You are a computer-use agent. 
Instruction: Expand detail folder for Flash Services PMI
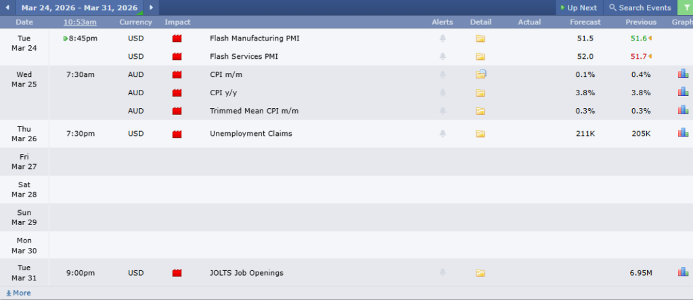coord(480,57)
